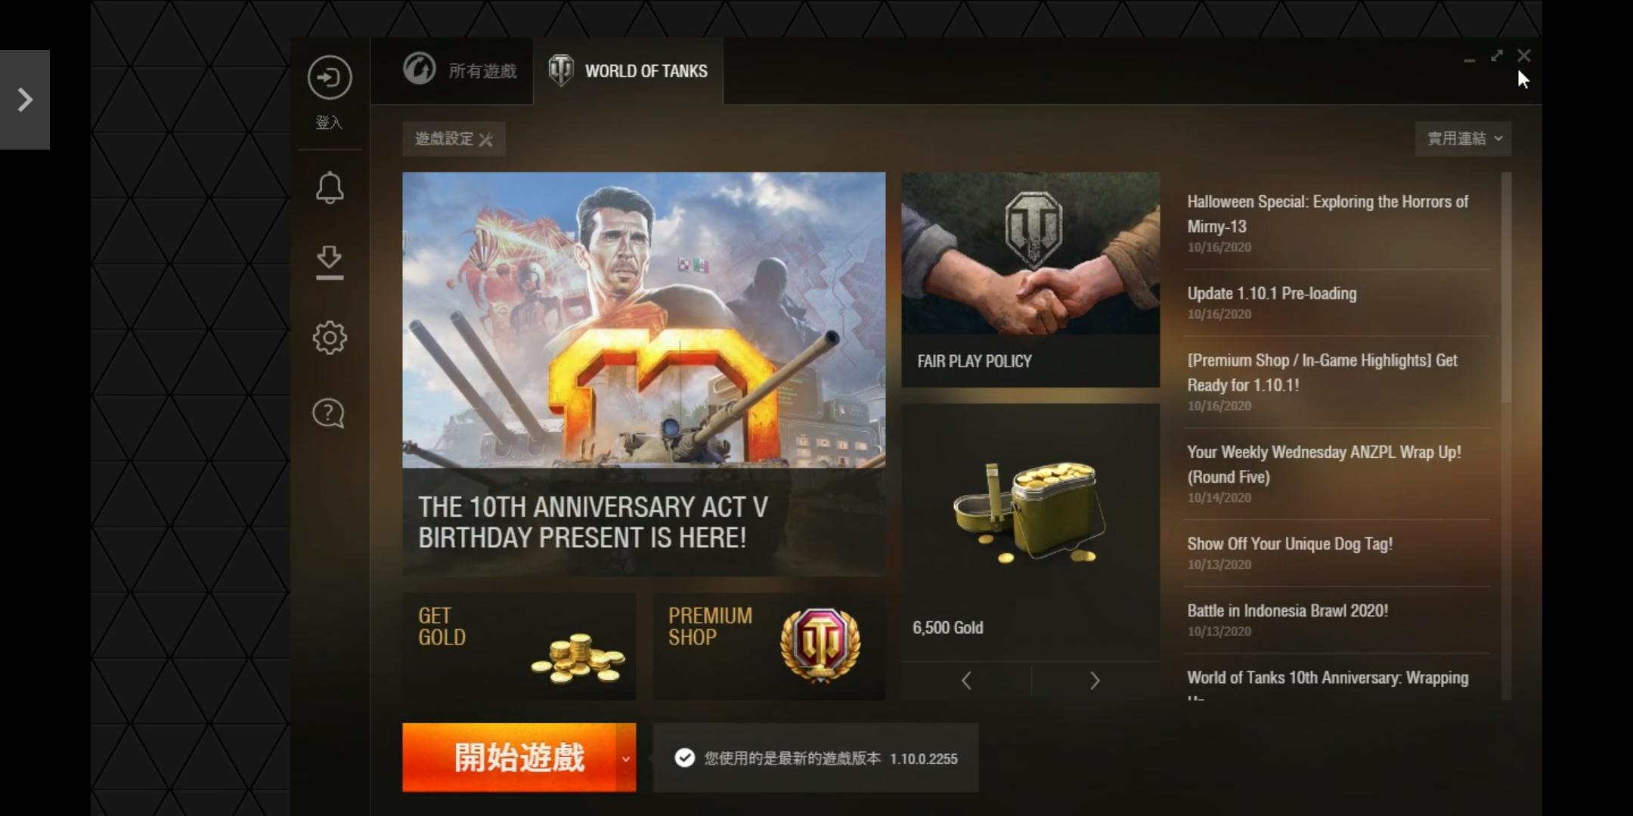The height and width of the screenshot is (816, 1633).
Task: Click the wrench icon on game settings button
Action: [x=486, y=140]
